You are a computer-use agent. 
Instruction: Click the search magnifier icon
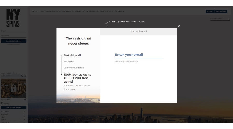[x=229, y=19]
